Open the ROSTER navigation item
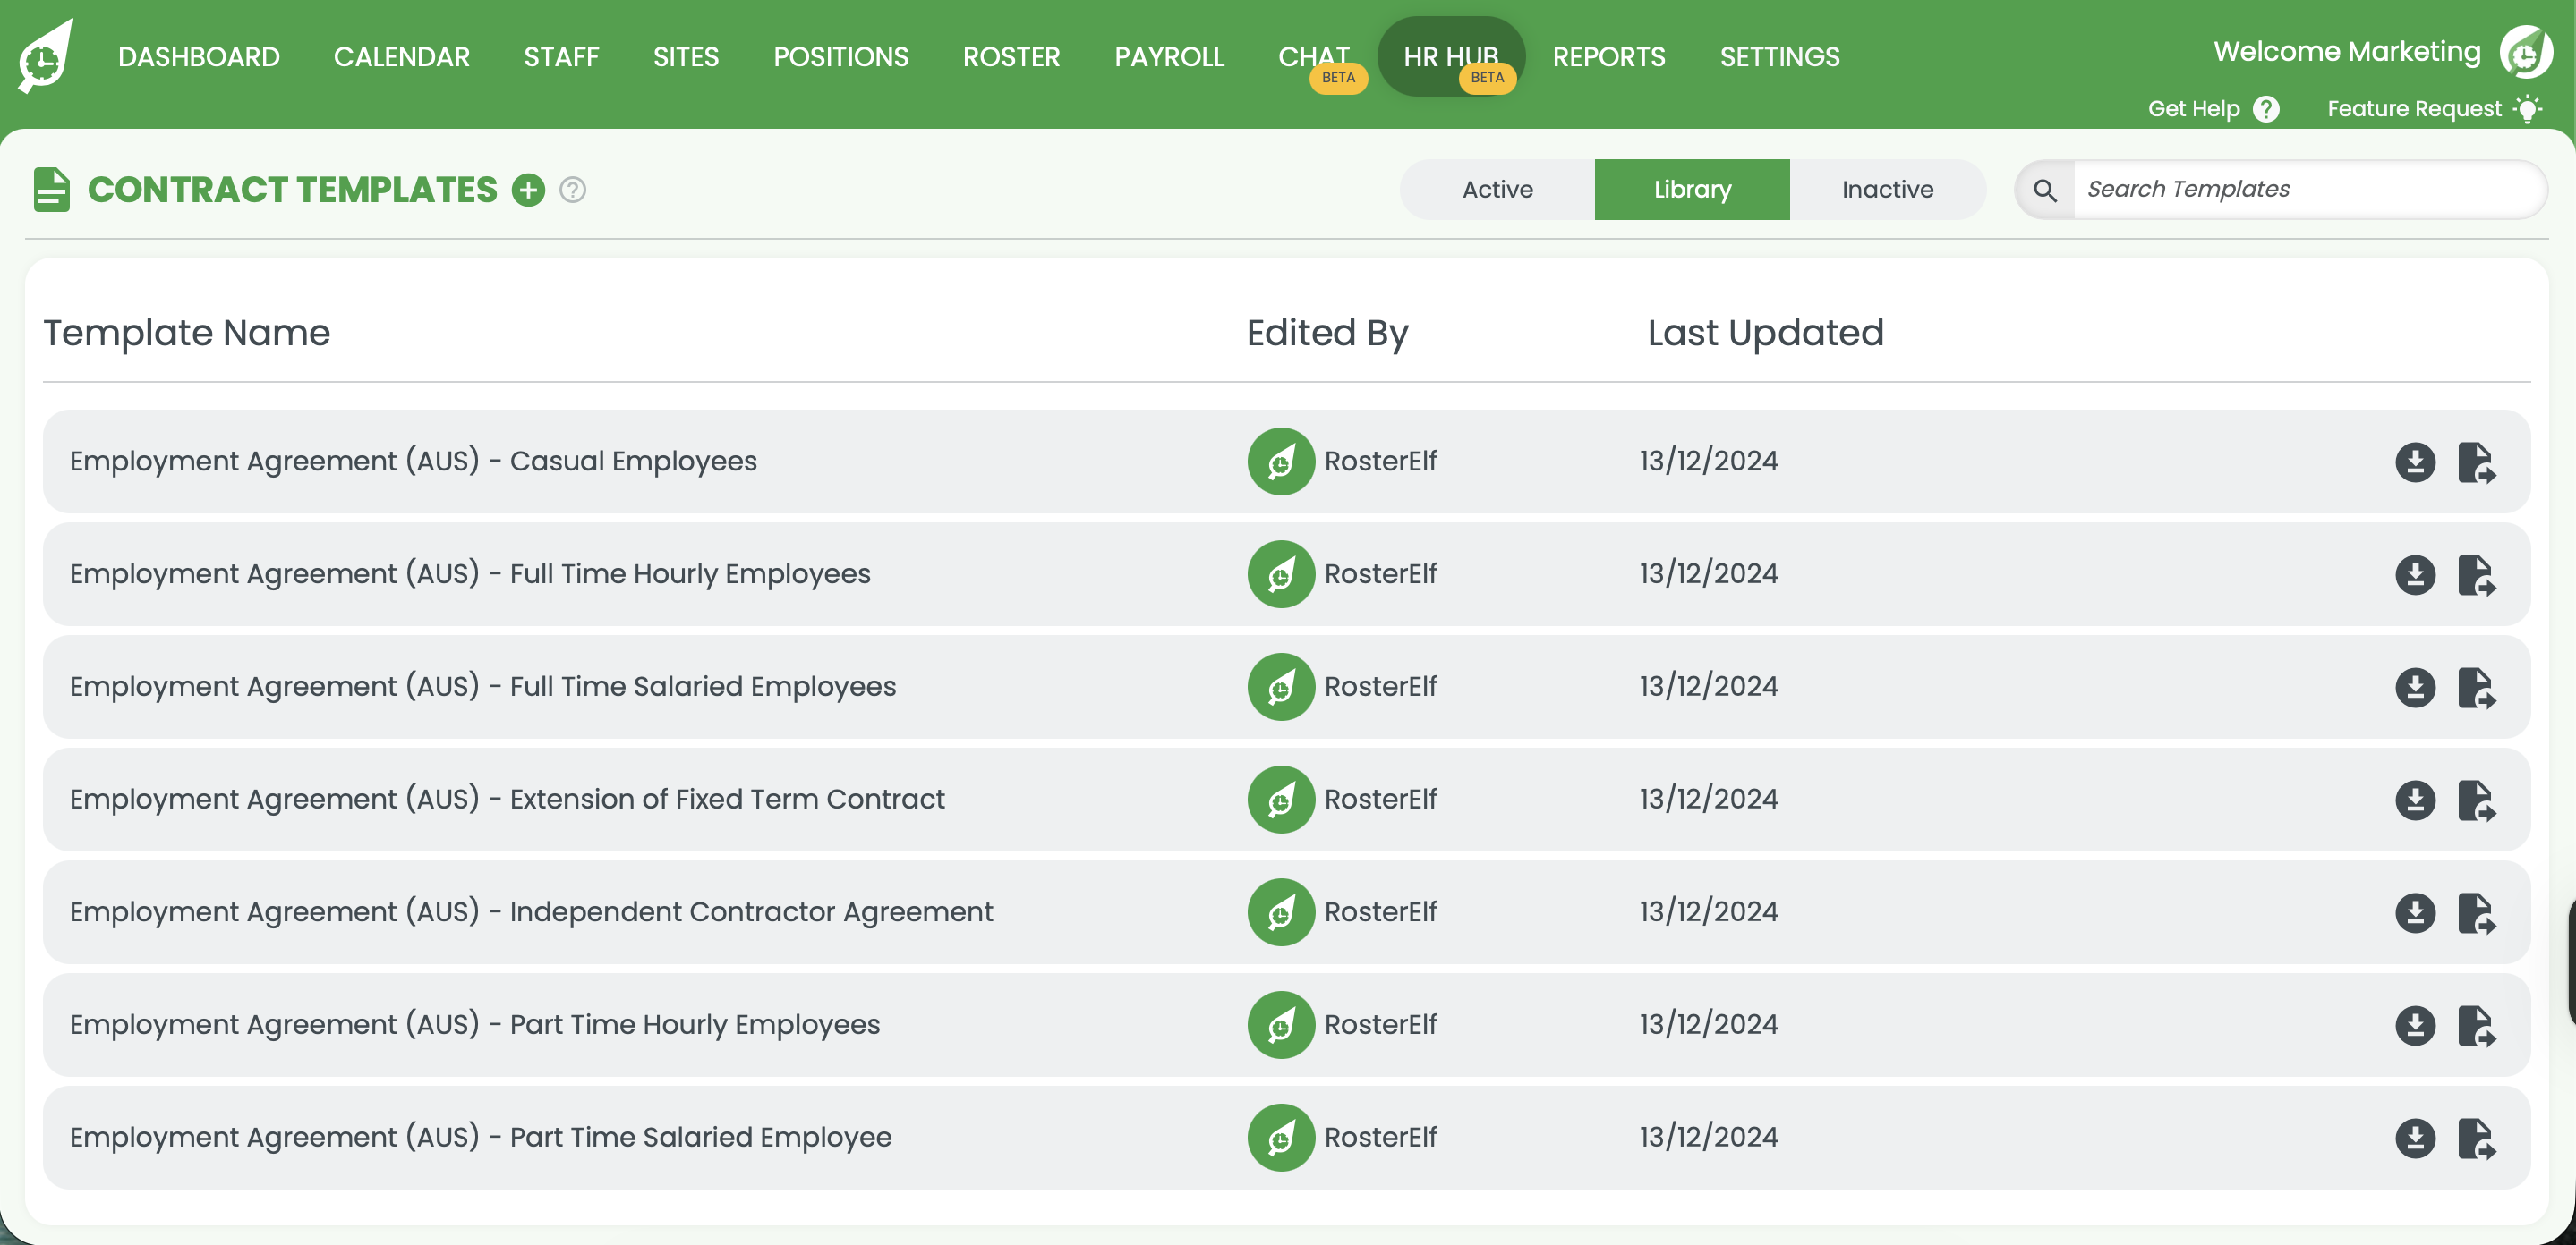 click(1011, 57)
